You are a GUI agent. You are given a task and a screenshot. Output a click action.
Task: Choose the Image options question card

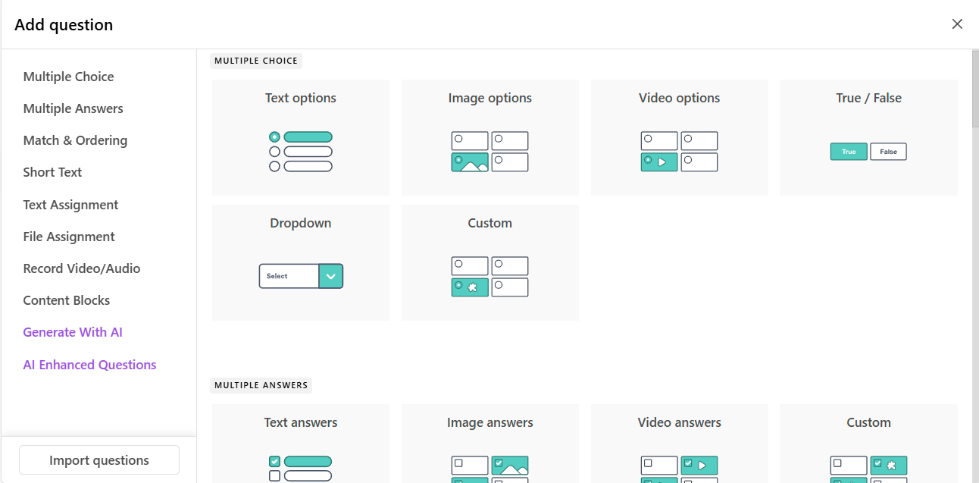(490, 137)
